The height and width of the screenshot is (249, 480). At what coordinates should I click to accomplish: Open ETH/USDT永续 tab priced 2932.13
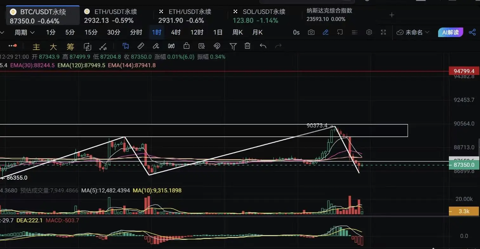(110, 16)
